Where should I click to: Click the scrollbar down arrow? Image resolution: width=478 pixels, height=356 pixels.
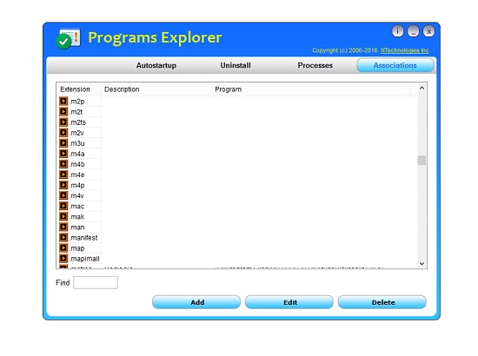pyautogui.click(x=422, y=264)
